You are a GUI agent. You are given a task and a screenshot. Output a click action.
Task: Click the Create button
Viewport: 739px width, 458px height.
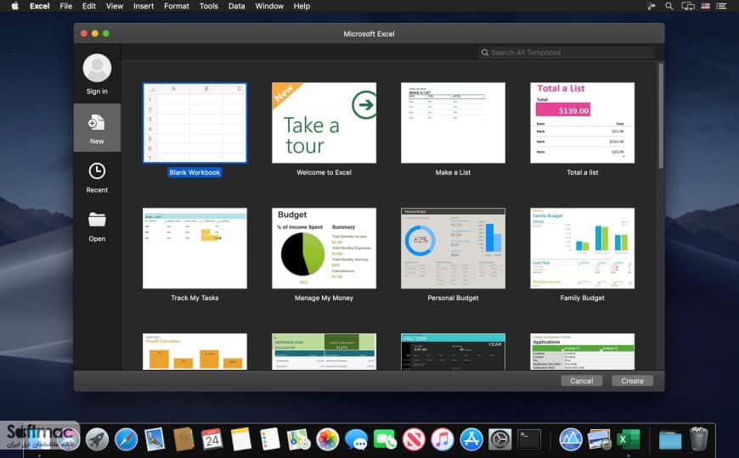[632, 381]
